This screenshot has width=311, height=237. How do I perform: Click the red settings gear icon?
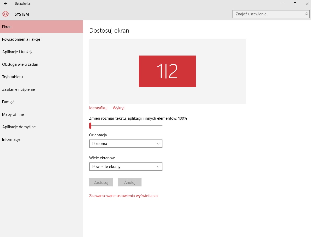click(5, 14)
